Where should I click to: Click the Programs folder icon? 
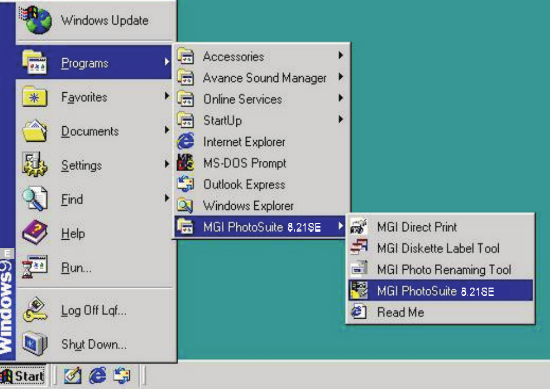coord(35,62)
